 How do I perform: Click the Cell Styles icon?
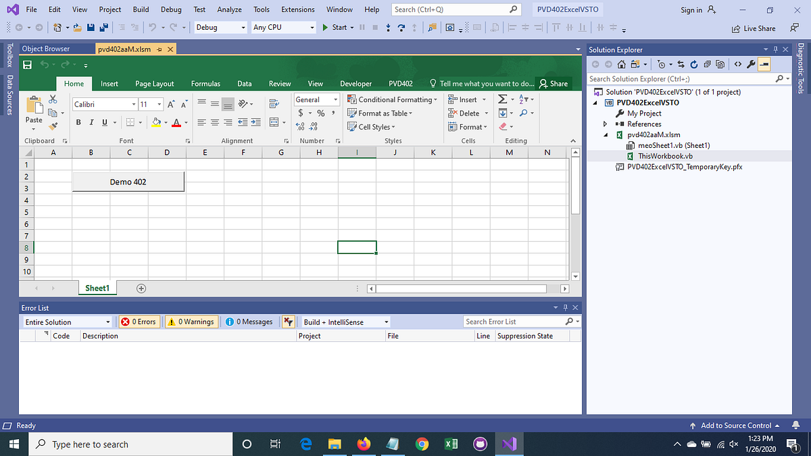coord(352,126)
